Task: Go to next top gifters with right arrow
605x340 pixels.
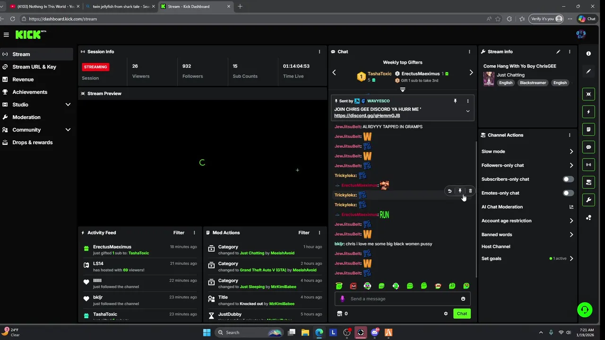Action: 471,73
